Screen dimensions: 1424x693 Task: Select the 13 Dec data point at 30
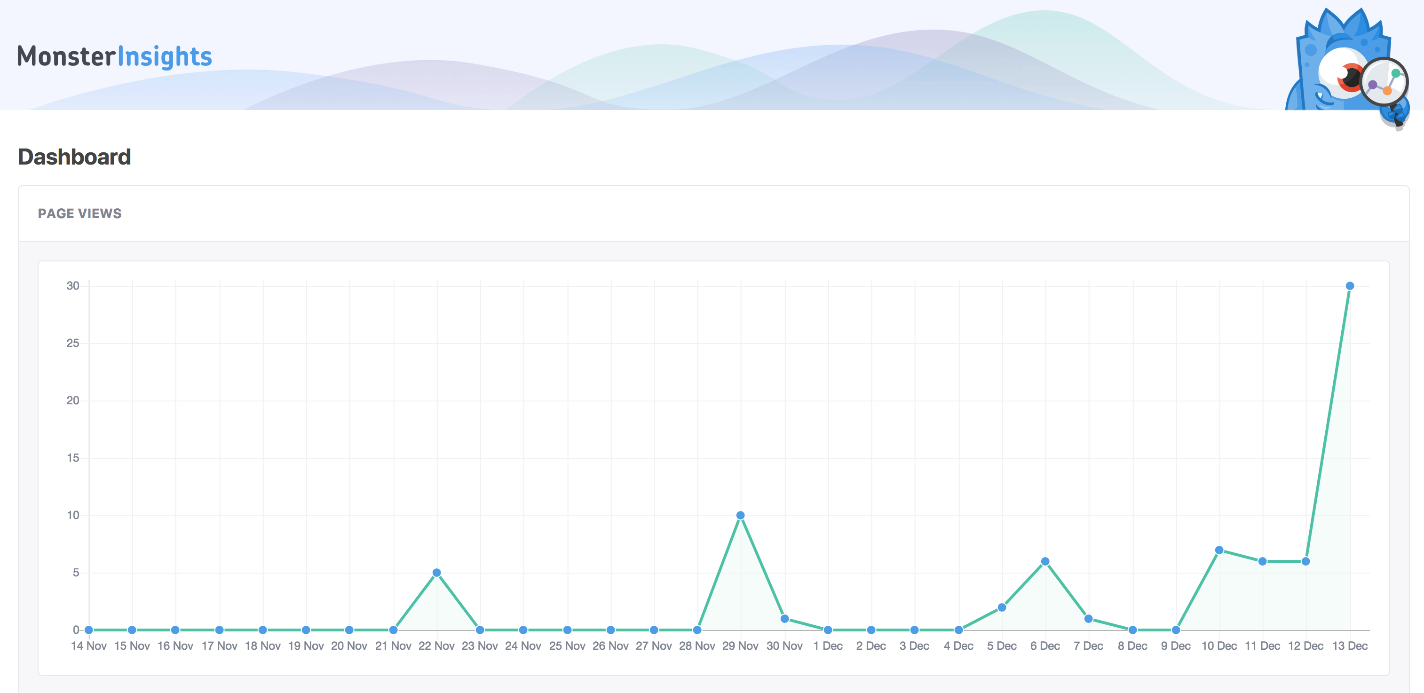tap(1350, 286)
